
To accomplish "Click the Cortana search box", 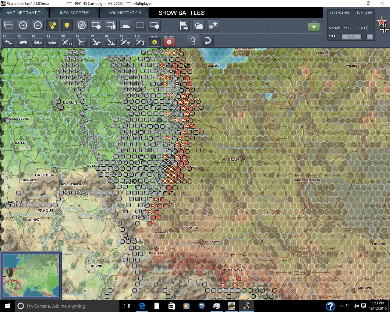I will click(67, 306).
